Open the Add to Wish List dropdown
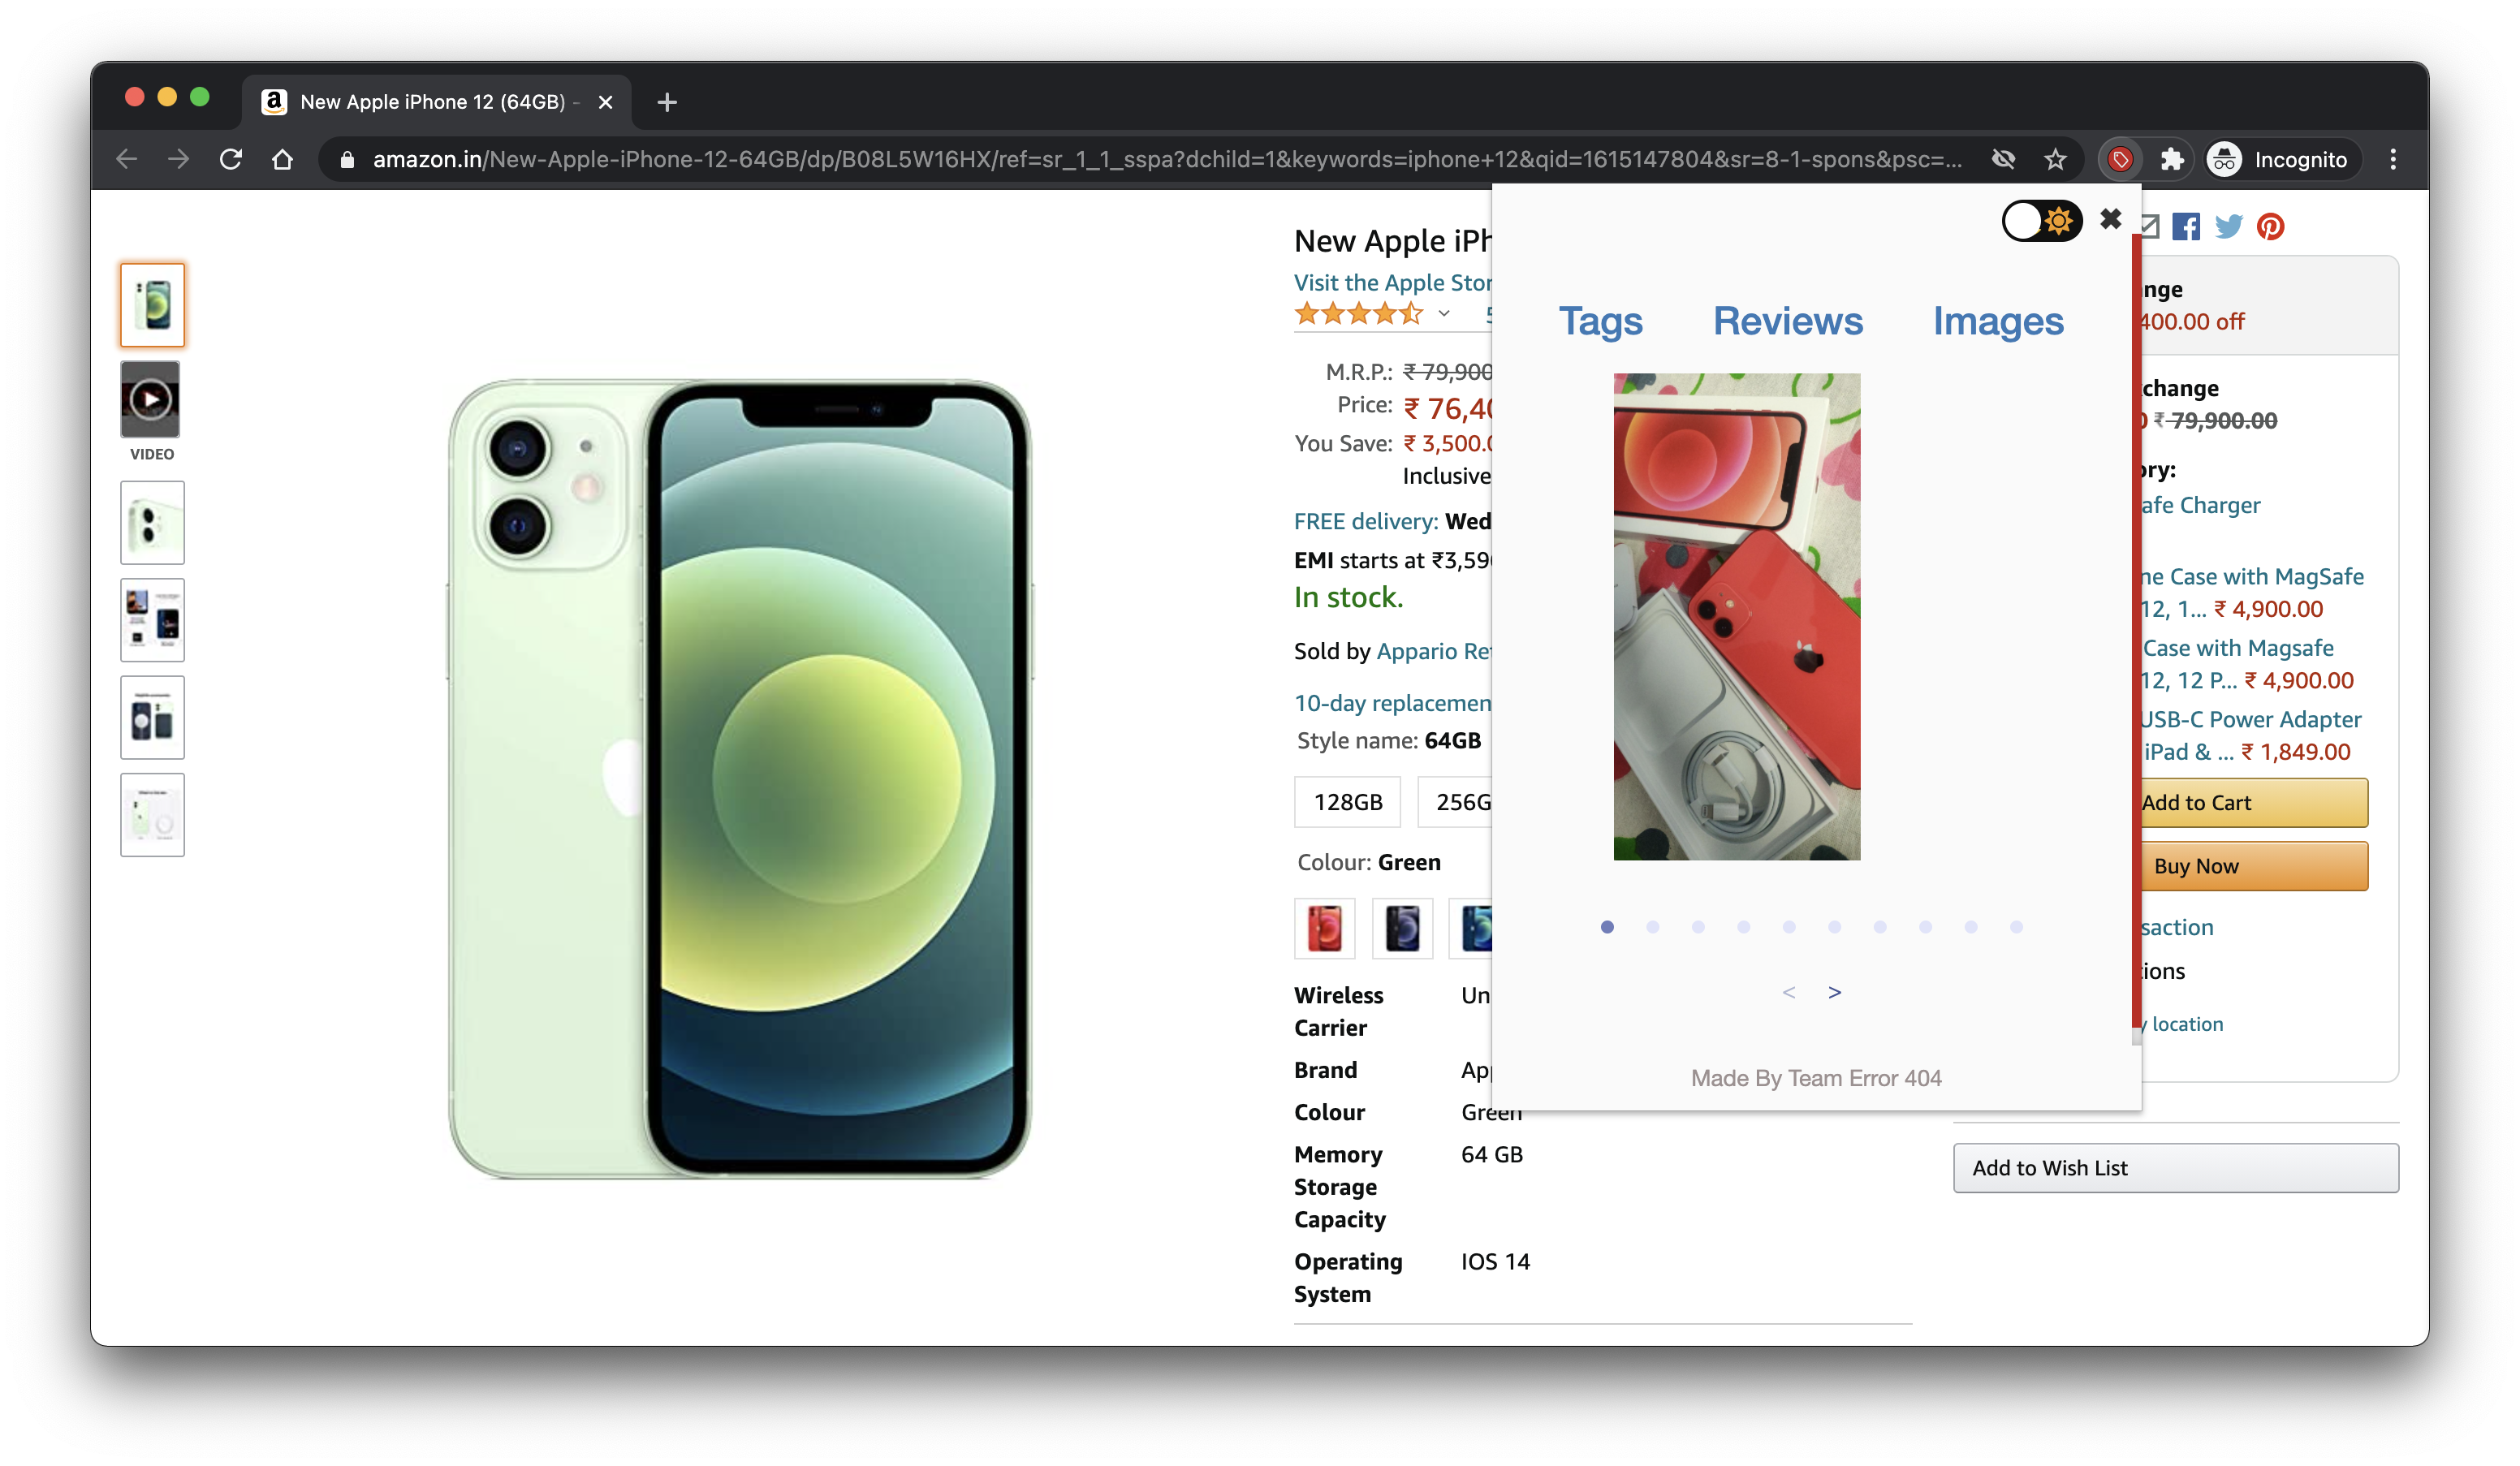2520x1466 pixels. 2175,1168
